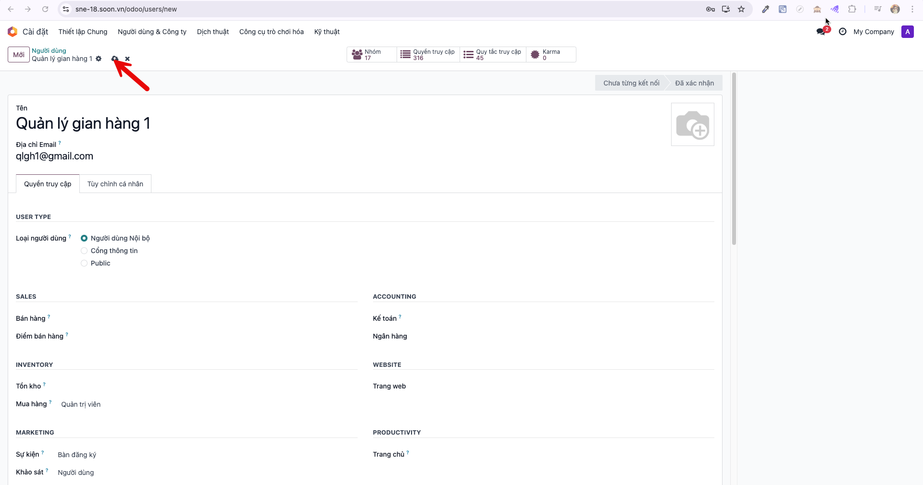
Task: Select the Quyền truy cập tab
Action: coord(48,184)
